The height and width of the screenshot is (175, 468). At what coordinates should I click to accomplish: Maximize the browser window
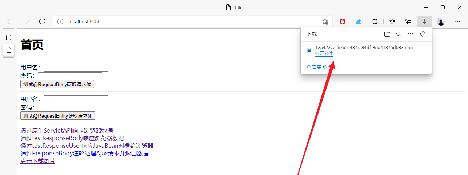[x=443, y=7]
